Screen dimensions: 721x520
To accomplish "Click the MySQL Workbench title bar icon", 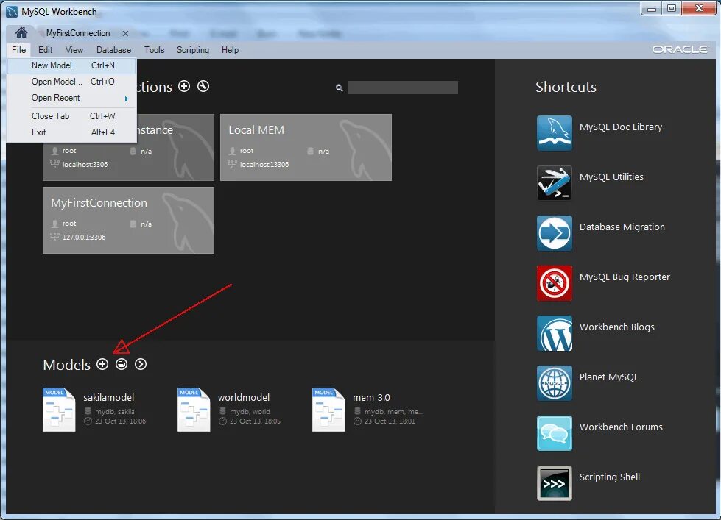I will 12,12.
